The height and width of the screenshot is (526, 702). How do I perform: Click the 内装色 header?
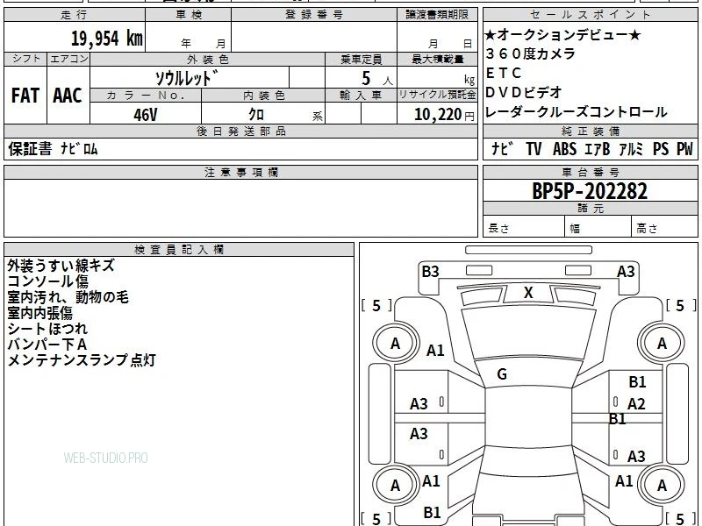point(264,96)
